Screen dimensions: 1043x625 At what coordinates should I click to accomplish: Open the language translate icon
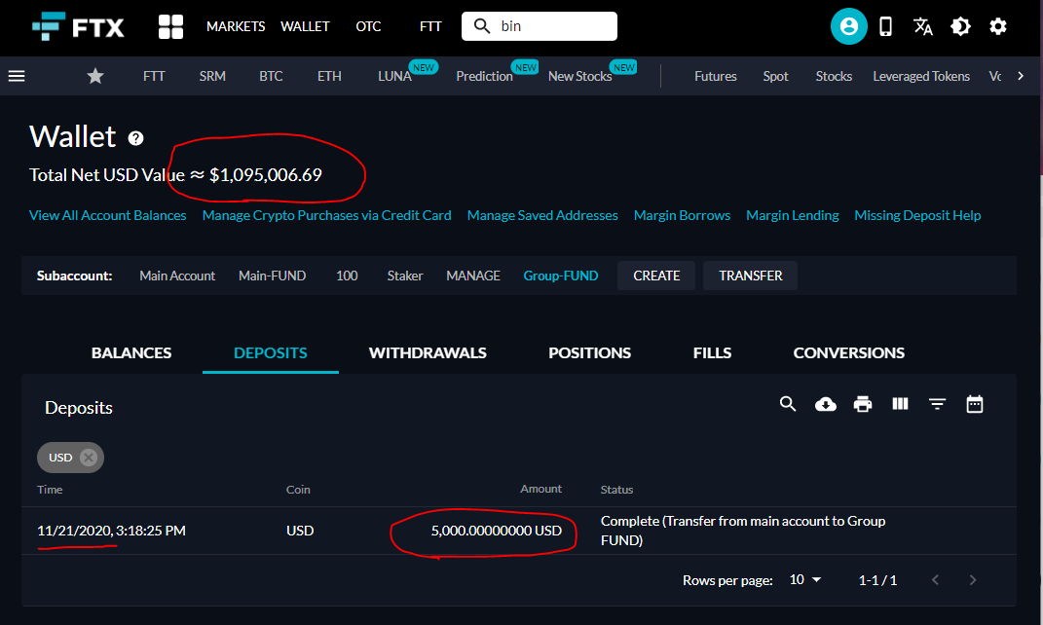coord(922,26)
